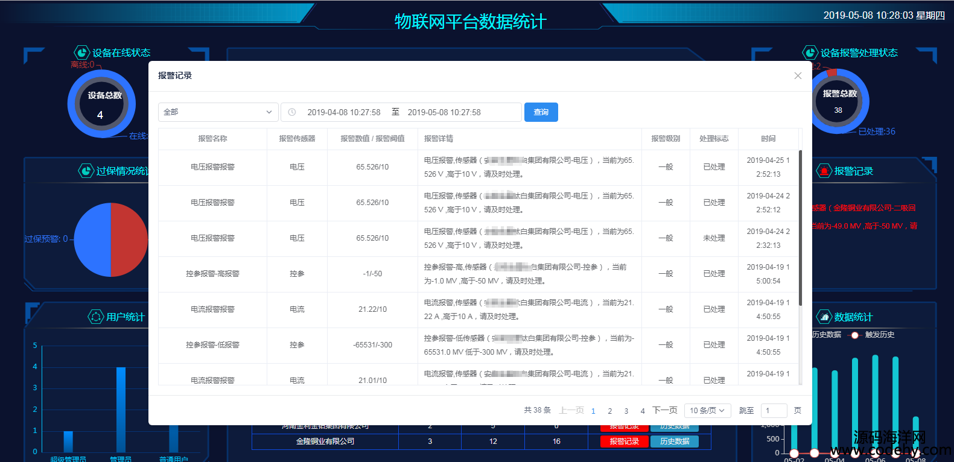Go to page 4 of records

[x=643, y=411]
